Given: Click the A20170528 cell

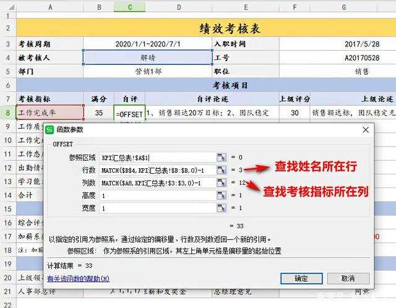Looking at the screenshot, I should tap(338, 58).
